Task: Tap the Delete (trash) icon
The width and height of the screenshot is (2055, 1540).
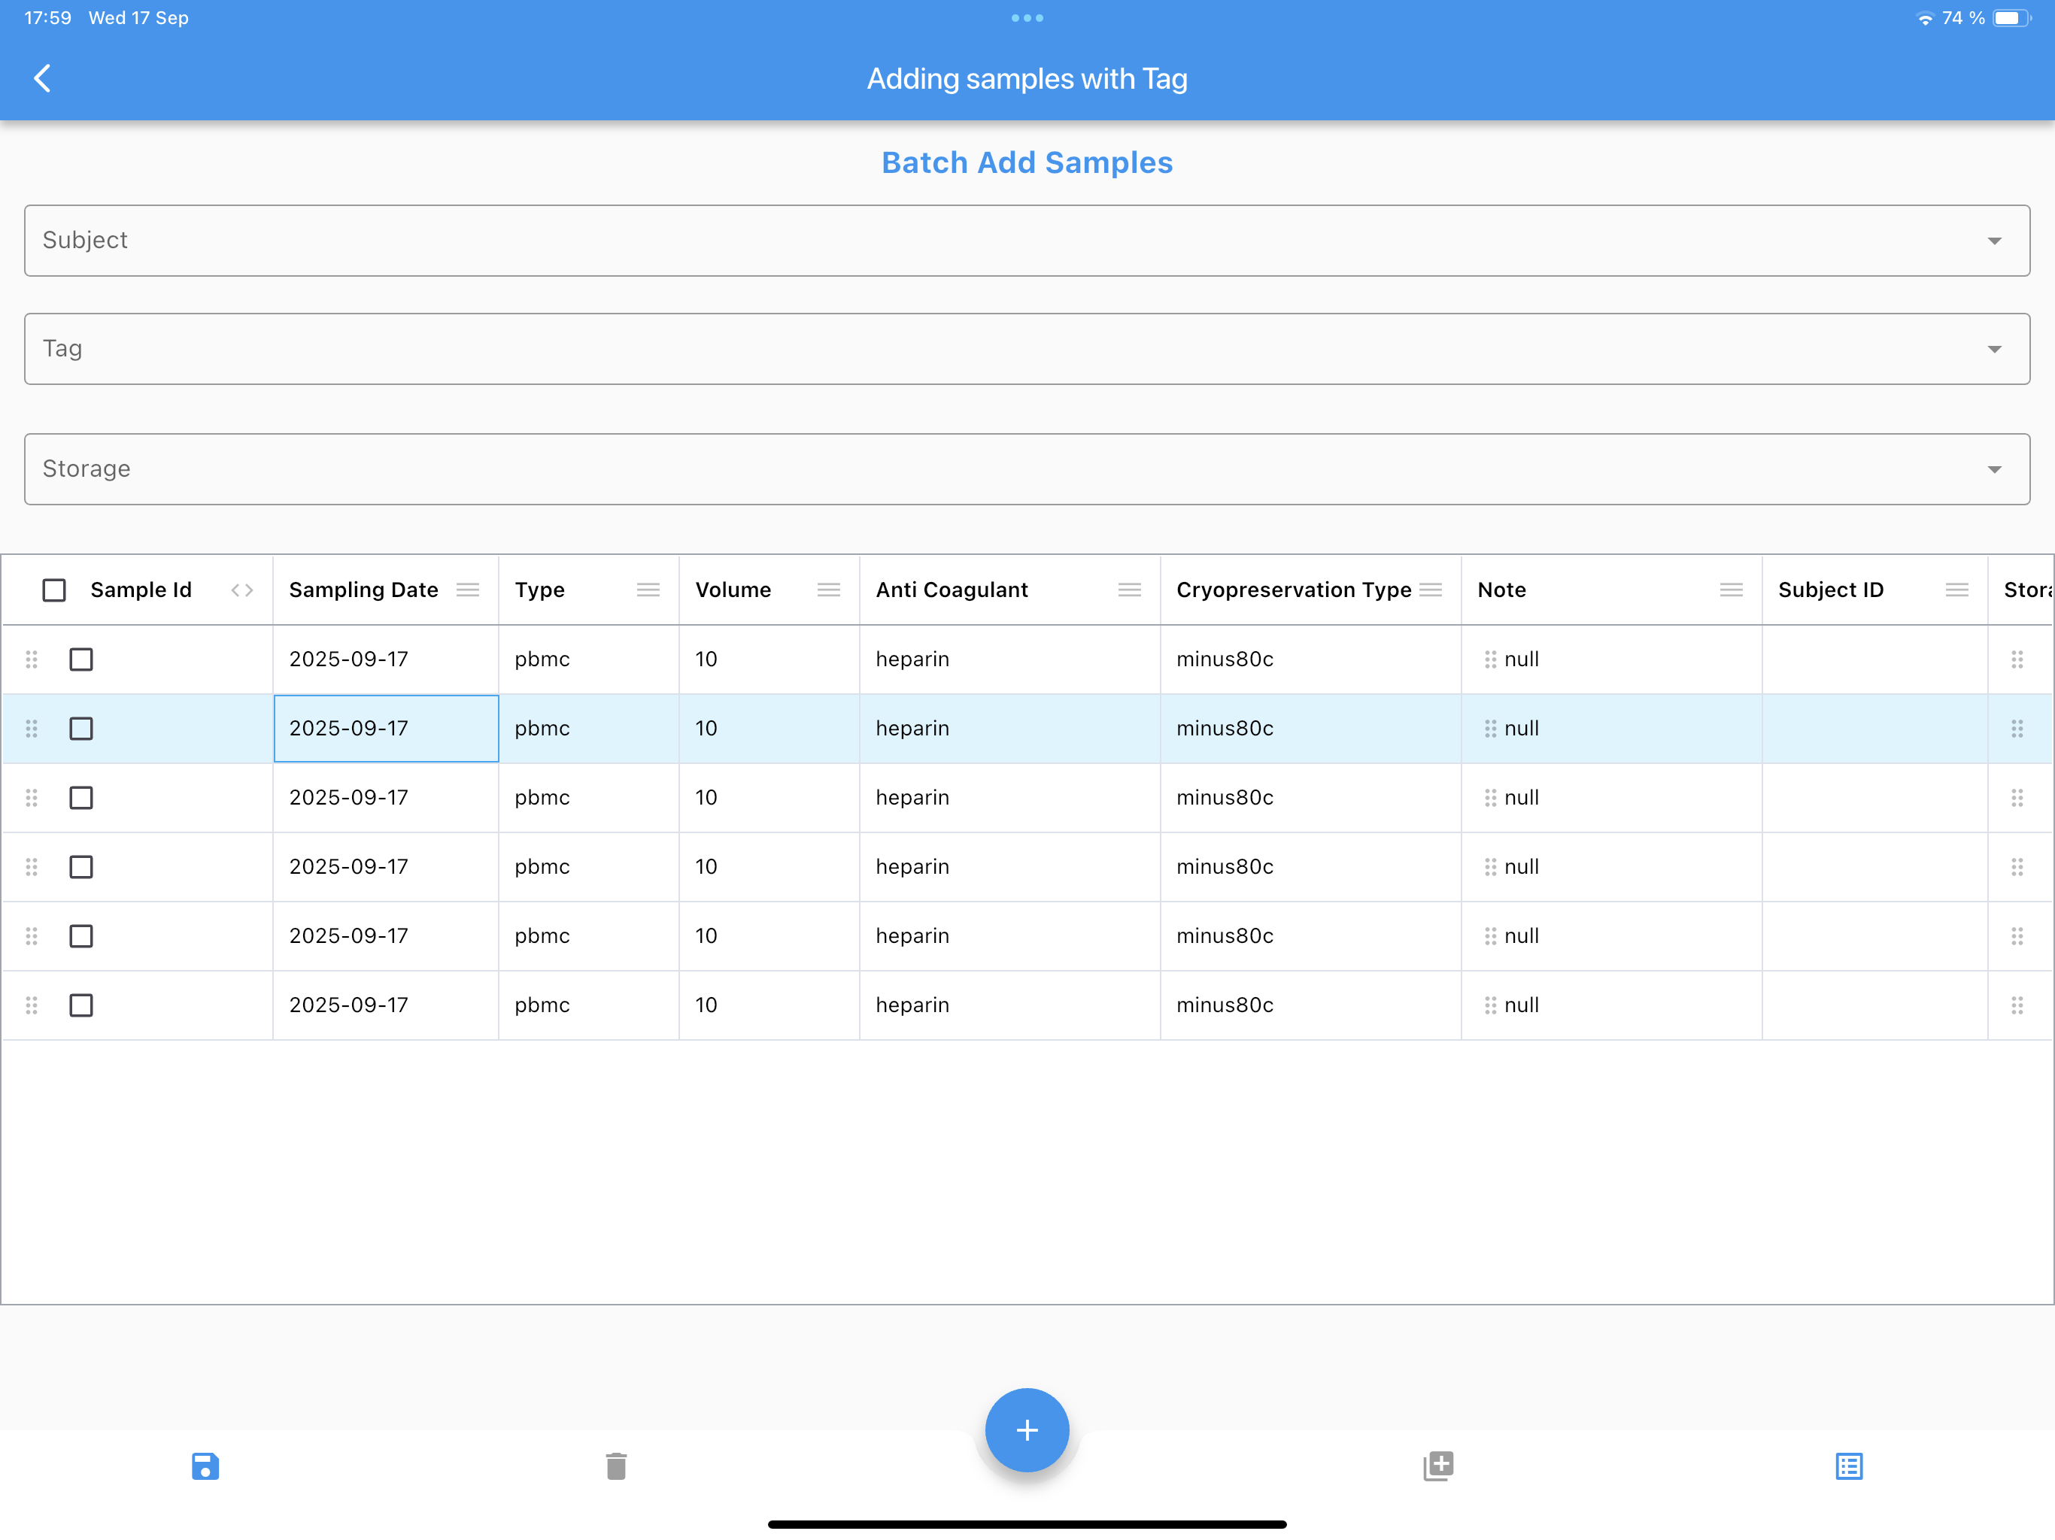Action: click(616, 1466)
